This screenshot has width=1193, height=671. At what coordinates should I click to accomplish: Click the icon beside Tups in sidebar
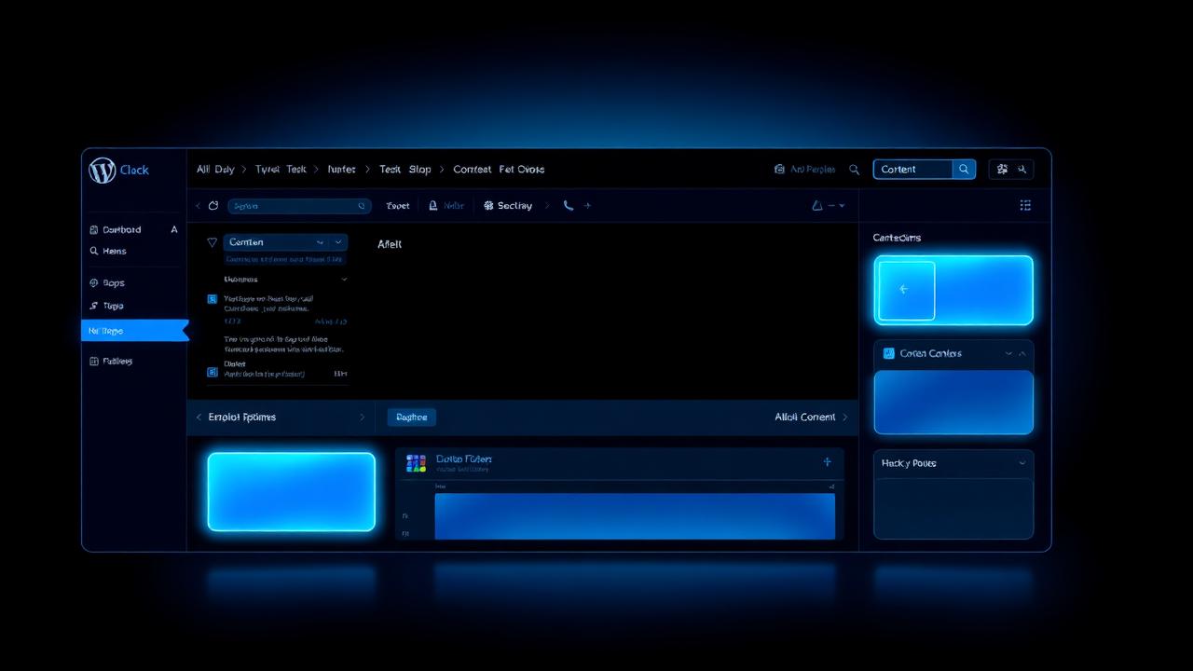pos(93,306)
